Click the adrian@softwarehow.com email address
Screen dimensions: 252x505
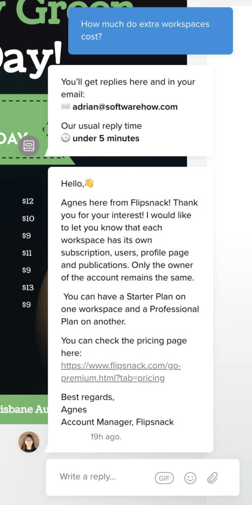tap(125, 107)
